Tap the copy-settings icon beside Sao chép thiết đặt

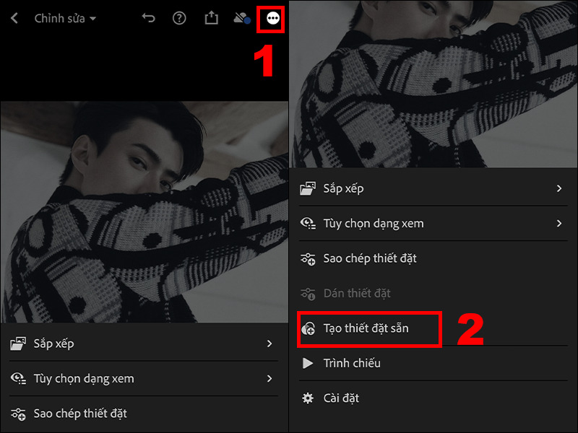pyautogui.click(x=308, y=258)
